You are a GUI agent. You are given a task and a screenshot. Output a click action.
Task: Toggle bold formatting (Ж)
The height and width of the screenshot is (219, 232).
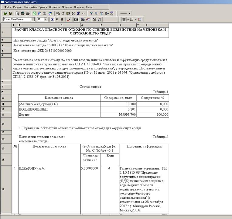pos(52,19)
